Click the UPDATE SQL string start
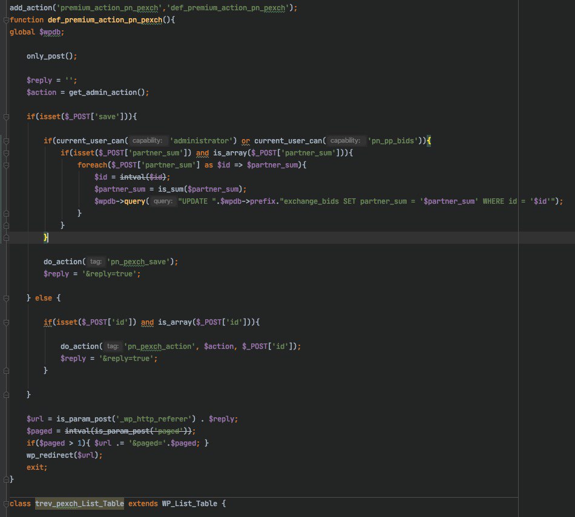This screenshot has height=517, width=575. point(197,201)
